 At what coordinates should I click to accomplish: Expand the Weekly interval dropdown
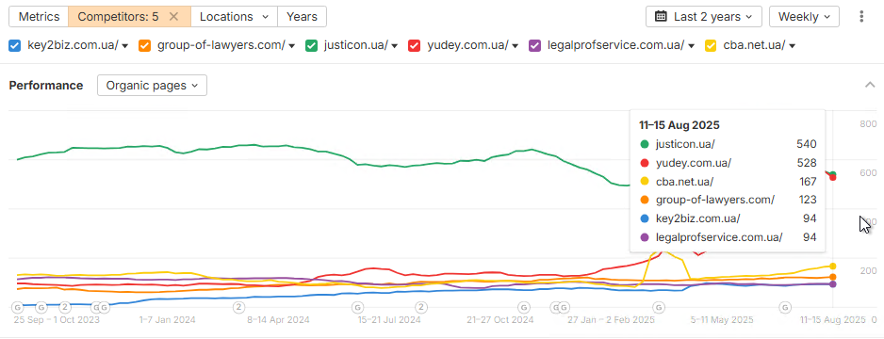tap(804, 16)
